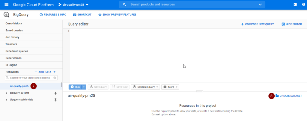This screenshot has width=307, height=121.
Task: Unpin the bigquery-public-data project
Action: point(55,100)
